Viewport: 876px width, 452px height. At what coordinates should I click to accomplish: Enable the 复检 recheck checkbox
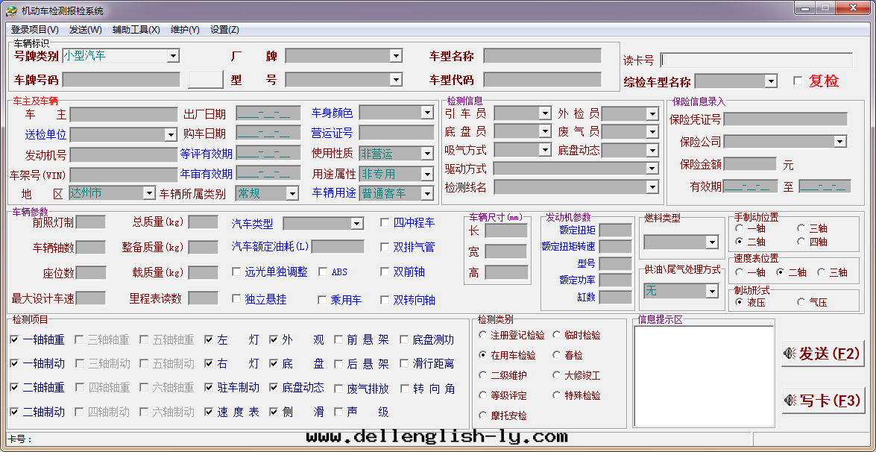click(798, 81)
